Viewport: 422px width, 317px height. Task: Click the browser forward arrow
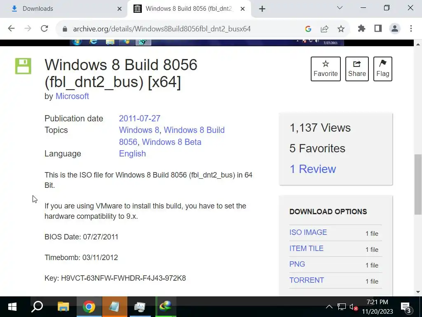(x=28, y=28)
